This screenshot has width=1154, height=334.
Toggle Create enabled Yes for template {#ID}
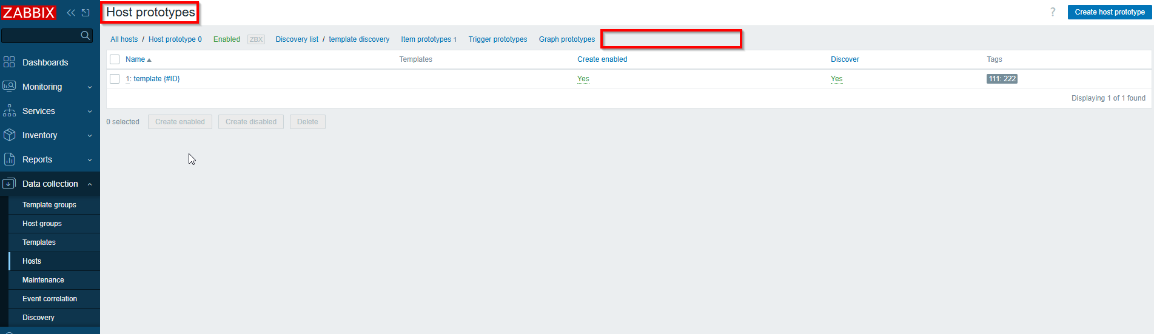[x=583, y=79]
